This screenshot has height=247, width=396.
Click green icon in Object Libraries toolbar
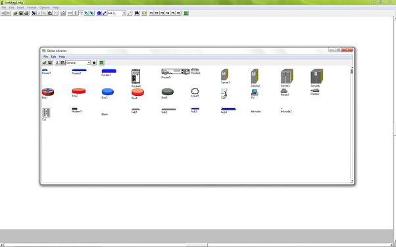click(x=102, y=62)
